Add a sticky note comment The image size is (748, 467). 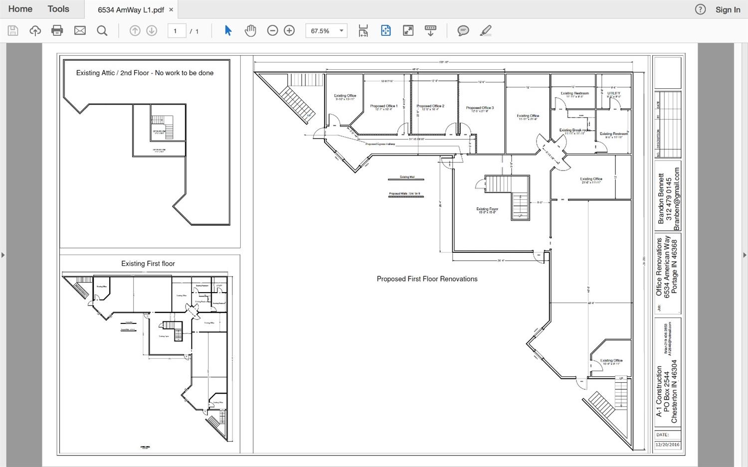[x=463, y=31]
